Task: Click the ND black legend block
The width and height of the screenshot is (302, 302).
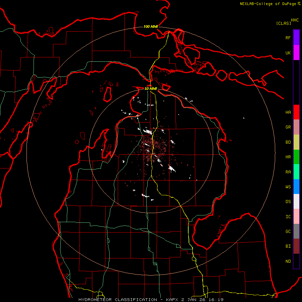Action: [296, 261]
